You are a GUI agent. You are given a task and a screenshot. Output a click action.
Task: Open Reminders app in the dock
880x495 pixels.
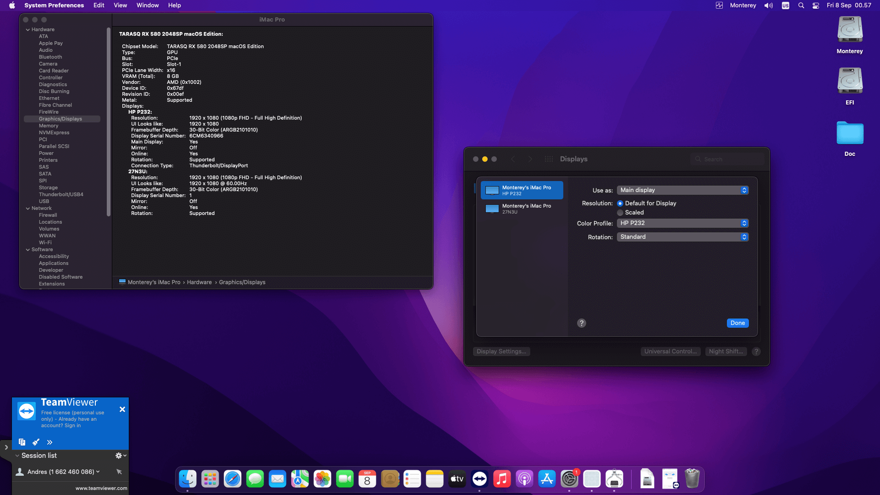click(x=412, y=479)
